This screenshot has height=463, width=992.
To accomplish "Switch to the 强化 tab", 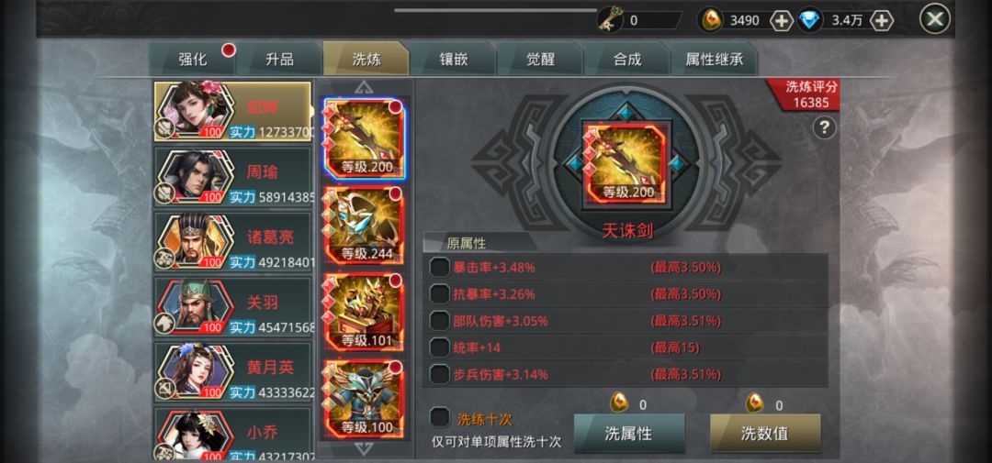I will pyautogui.click(x=192, y=60).
